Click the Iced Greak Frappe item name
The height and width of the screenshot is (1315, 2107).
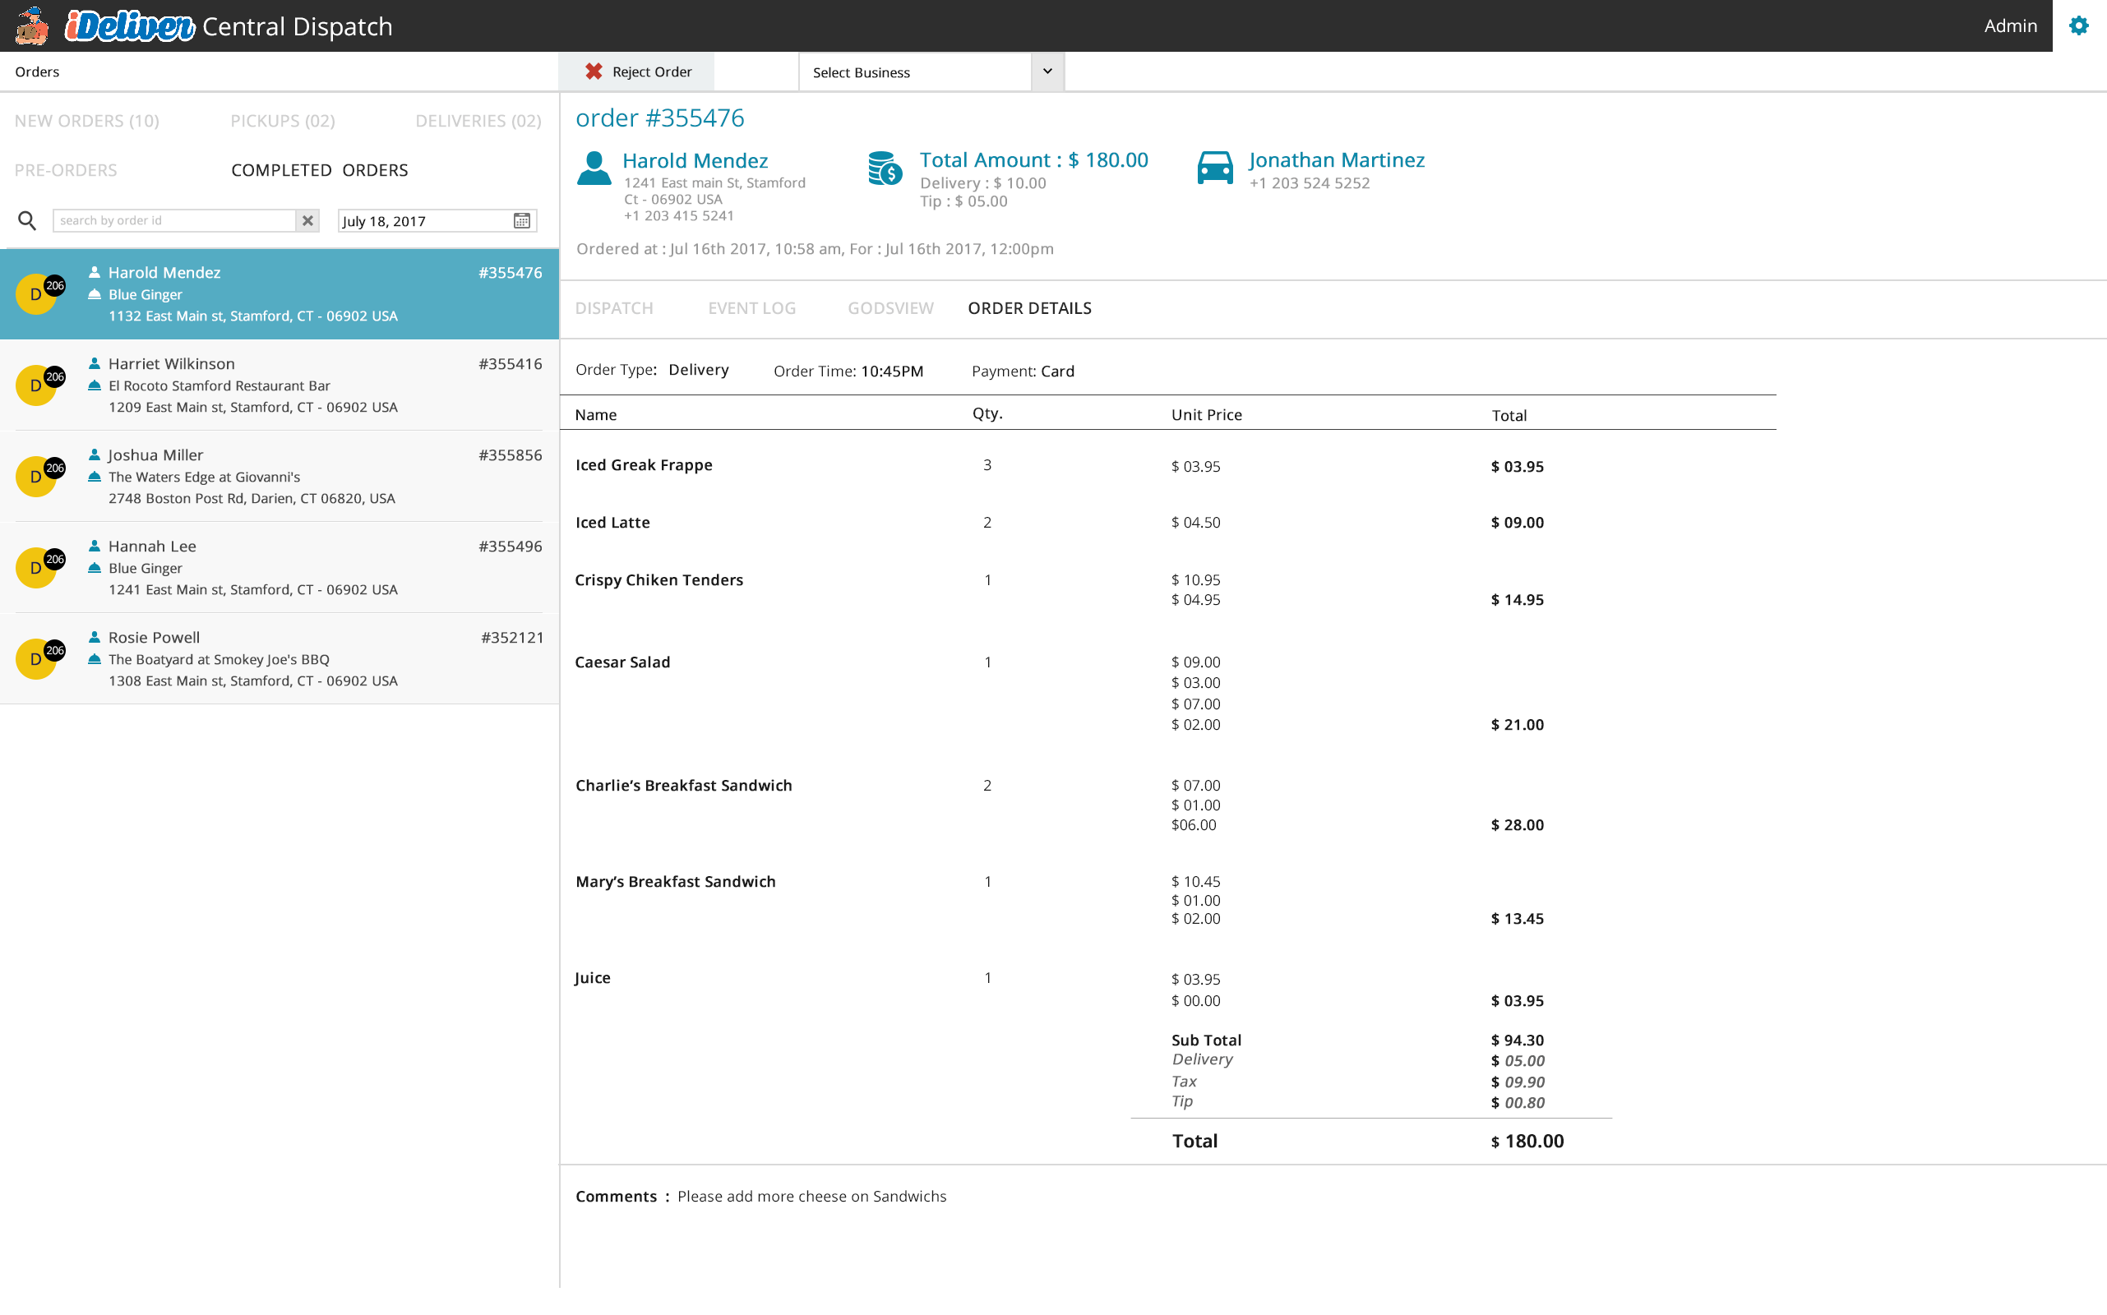644,465
